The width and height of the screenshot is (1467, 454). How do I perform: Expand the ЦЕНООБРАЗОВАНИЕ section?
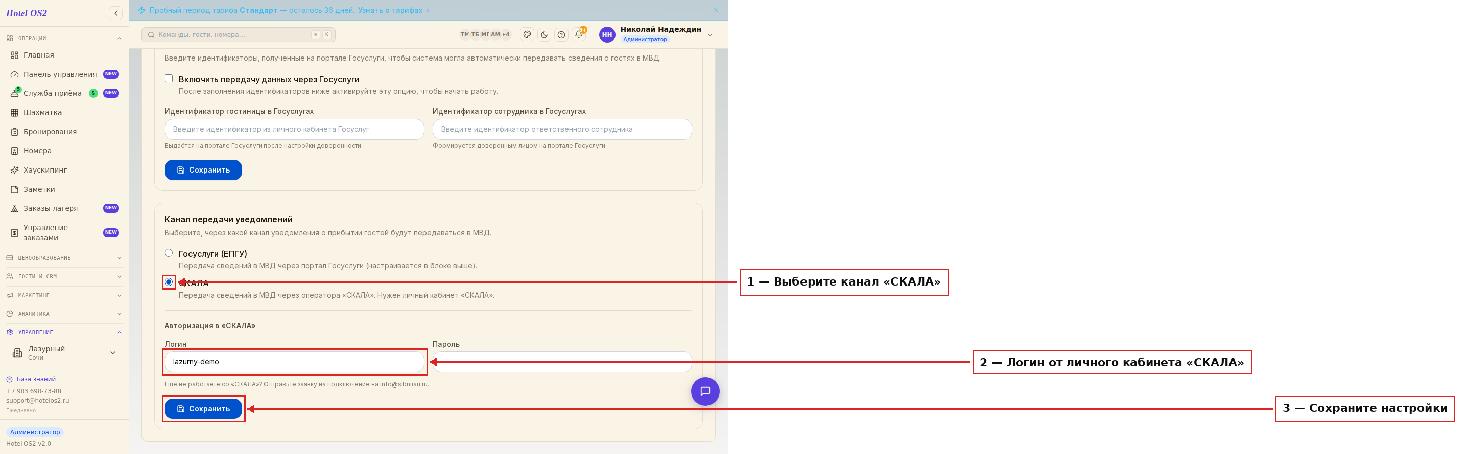64,258
